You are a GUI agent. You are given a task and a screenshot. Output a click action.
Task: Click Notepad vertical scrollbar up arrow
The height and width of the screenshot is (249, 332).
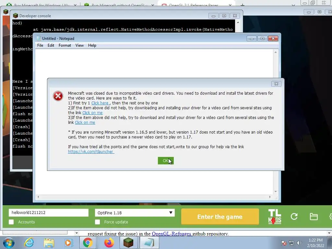tap(276, 52)
